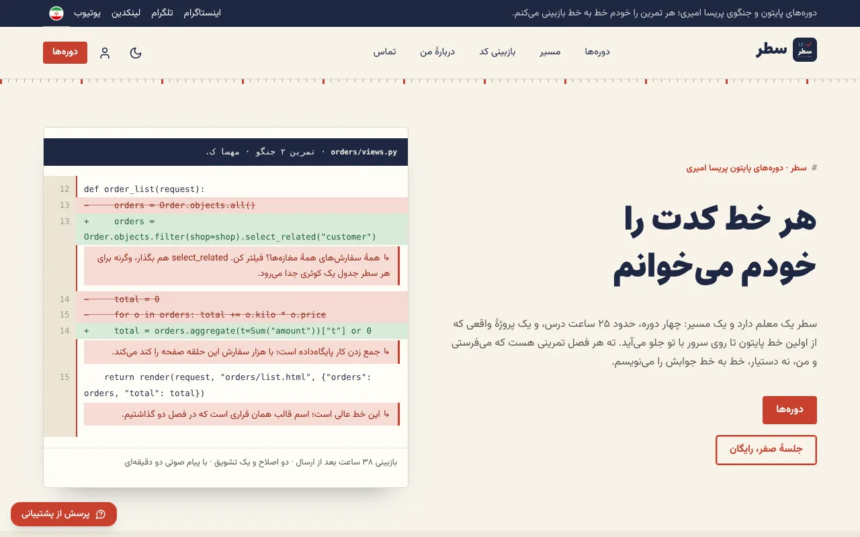Go to the بازبینی کد nav item
This screenshot has height=537, width=860.
pyautogui.click(x=497, y=52)
